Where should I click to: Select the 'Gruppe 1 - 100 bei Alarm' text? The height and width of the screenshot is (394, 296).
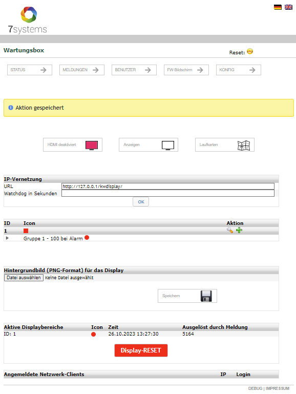tap(53, 239)
